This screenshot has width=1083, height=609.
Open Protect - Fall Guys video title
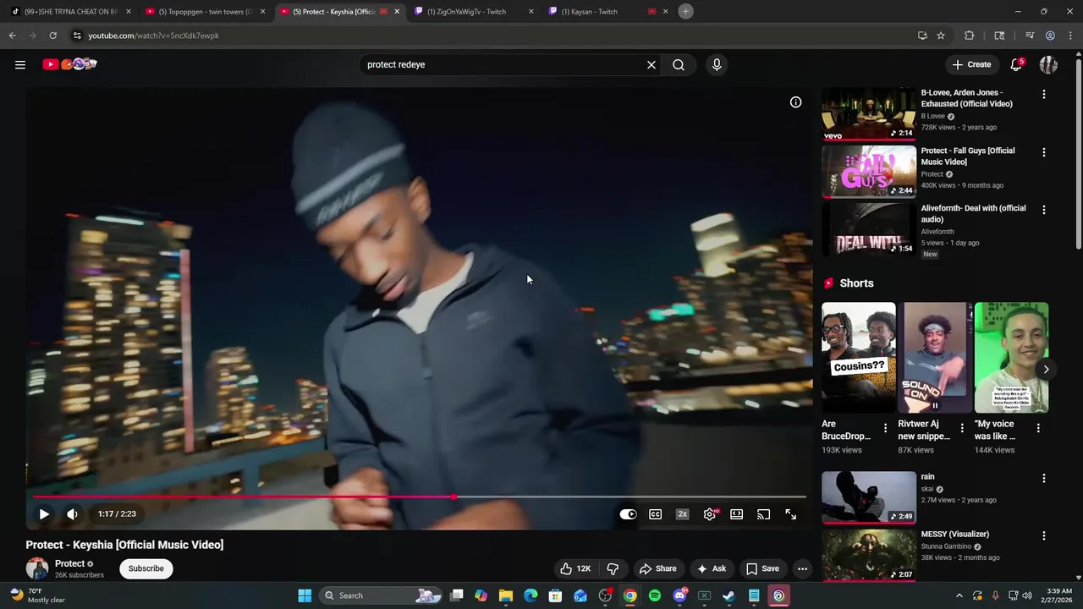pyautogui.click(x=968, y=156)
